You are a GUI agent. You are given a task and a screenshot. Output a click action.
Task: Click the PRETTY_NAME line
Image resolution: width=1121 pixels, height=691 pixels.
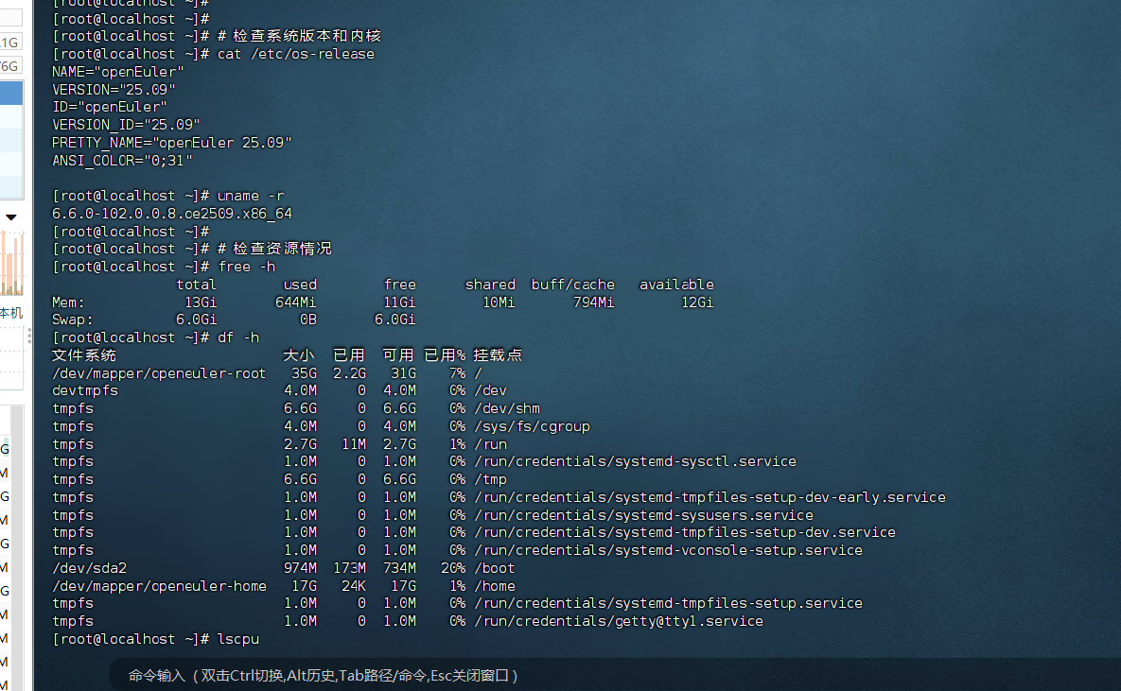[171, 143]
